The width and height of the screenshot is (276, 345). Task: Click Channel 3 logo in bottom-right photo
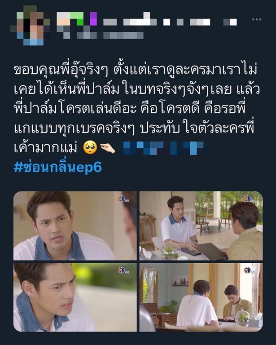coord(249,270)
